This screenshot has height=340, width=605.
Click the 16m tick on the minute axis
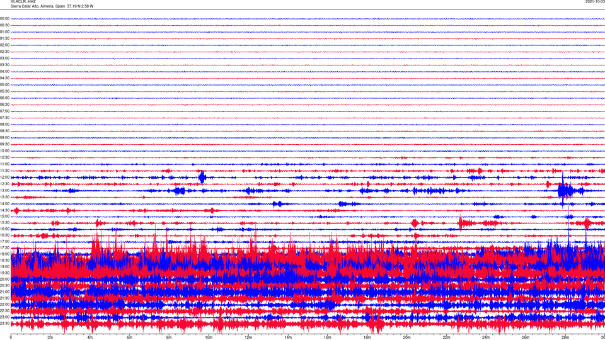(328, 337)
